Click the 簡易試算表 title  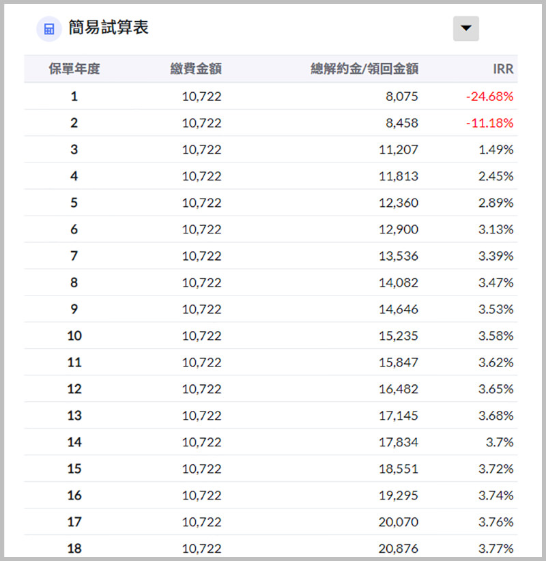tap(109, 27)
